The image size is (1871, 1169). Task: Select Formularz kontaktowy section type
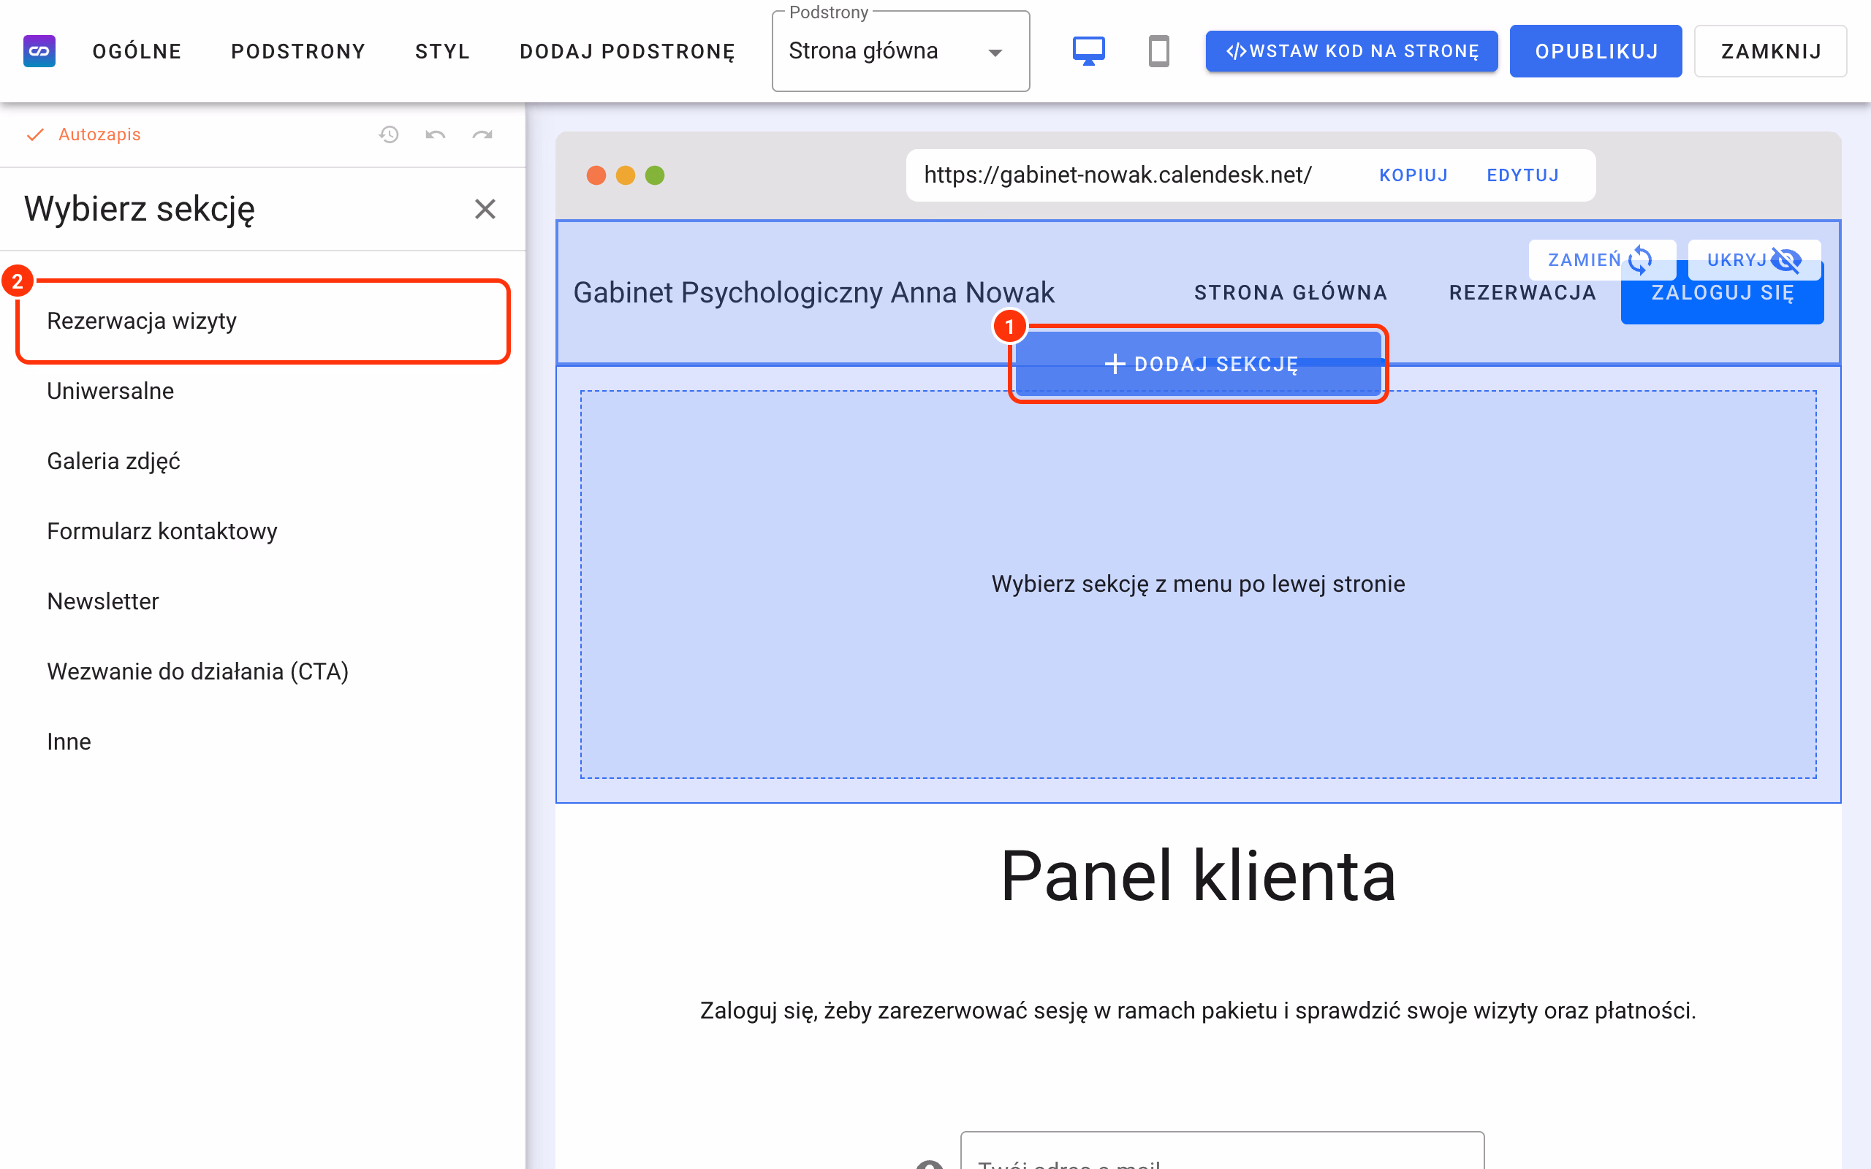coord(263,531)
